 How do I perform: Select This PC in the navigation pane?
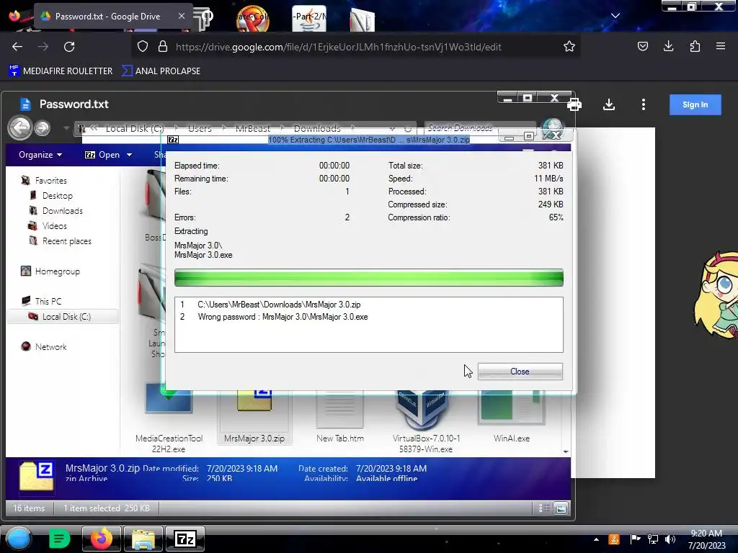[48, 302]
